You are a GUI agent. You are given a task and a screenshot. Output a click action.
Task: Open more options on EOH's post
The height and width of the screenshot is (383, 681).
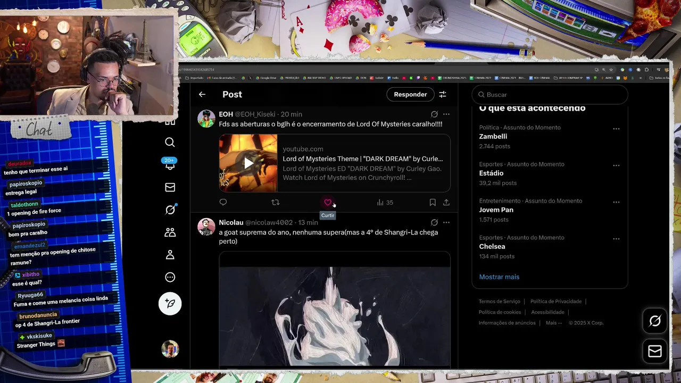point(446,114)
